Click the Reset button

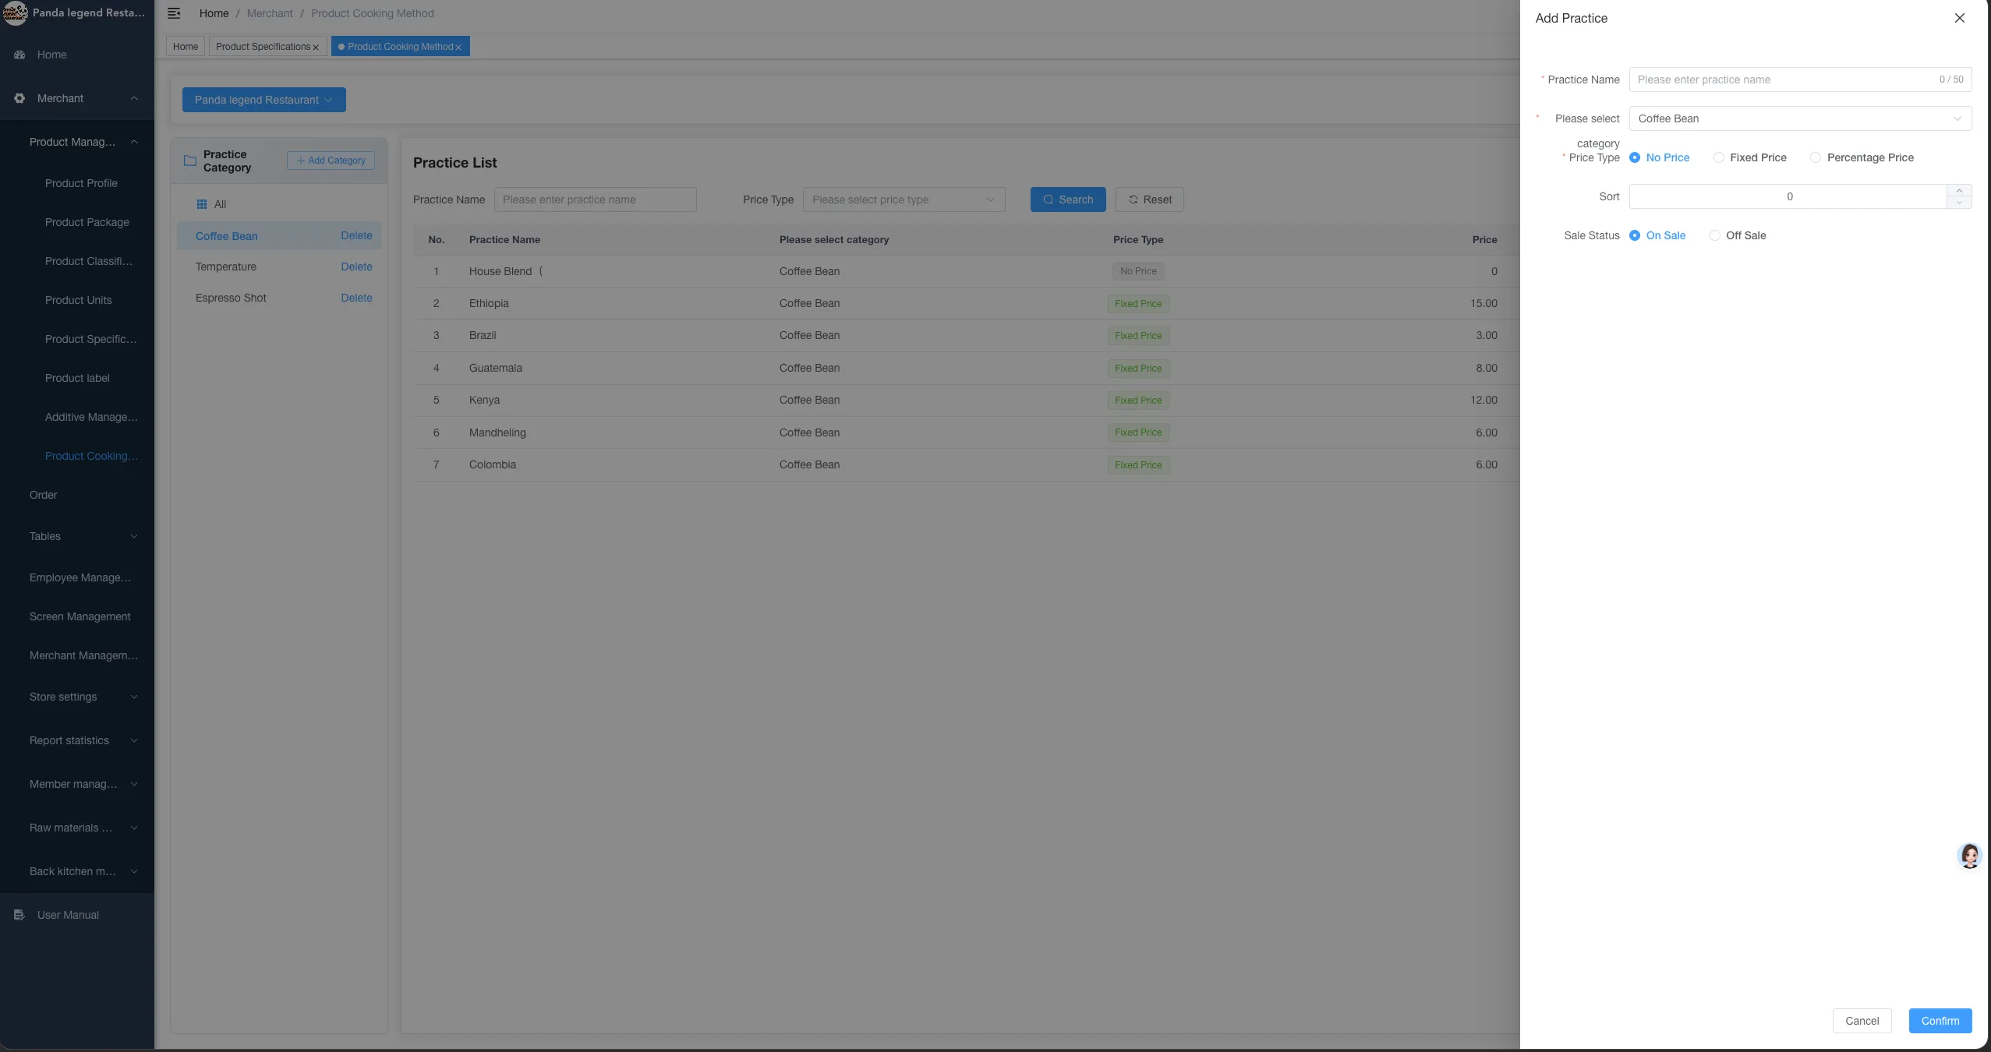[1150, 199]
